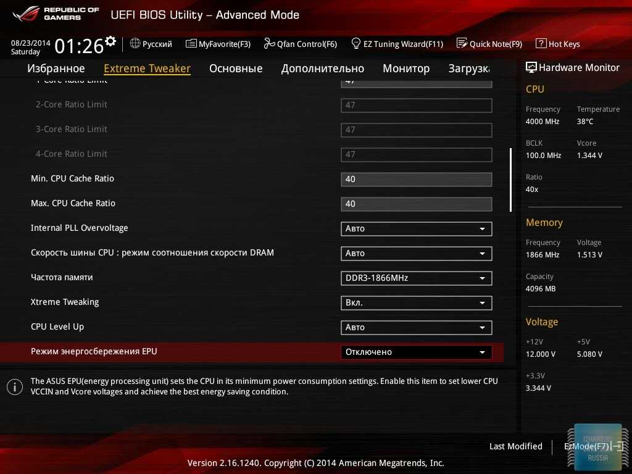The width and height of the screenshot is (632, 474).
Task: Toggle Режим энергосбережения EPU Отключено setting
Action: 416,352
